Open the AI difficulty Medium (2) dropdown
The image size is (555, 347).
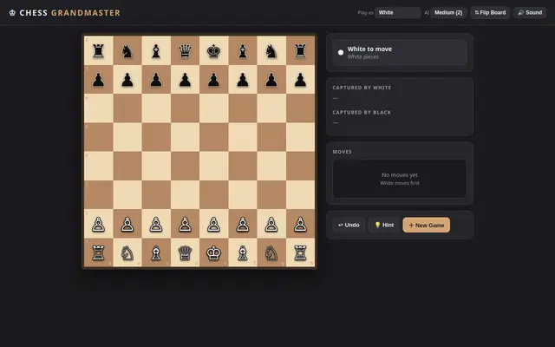448,13
